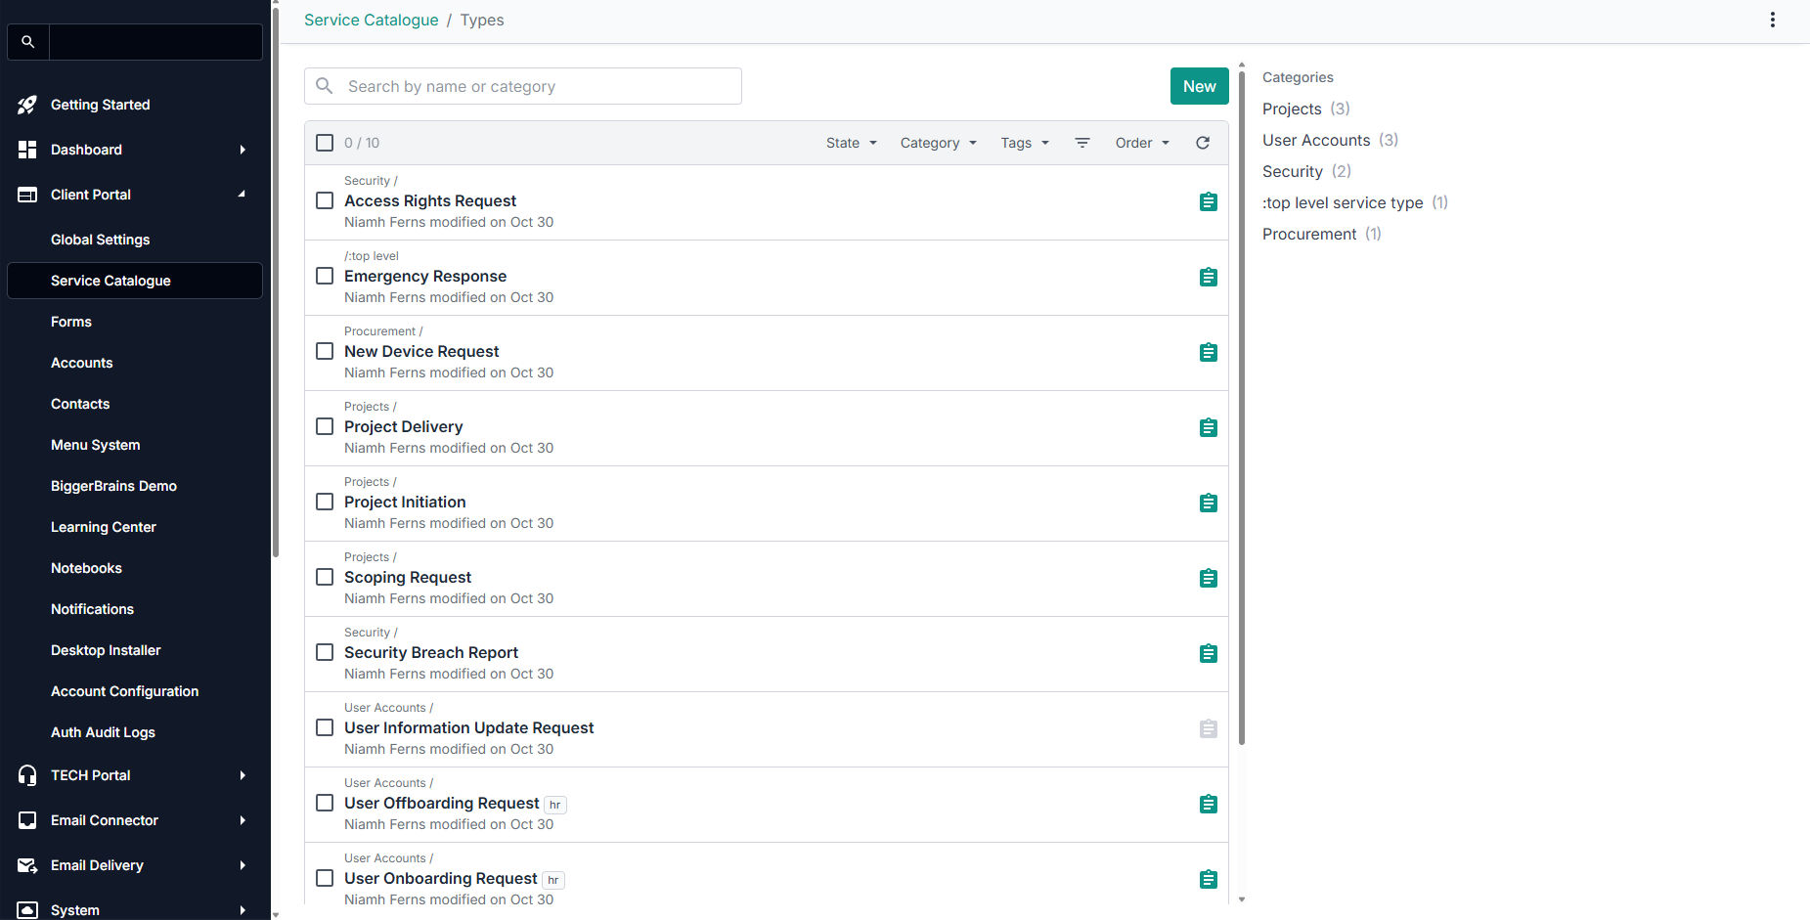Open the Category filter dropdown
Image resolution: width=1810 pixels, height=920 pixels.
click(x=939, y=143)
